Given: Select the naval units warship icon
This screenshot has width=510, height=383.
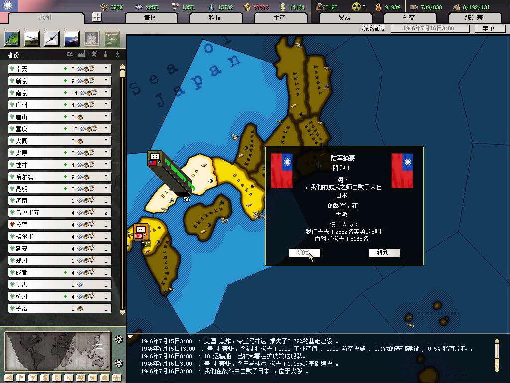Looking at the screenshot, I should [71, 39].
